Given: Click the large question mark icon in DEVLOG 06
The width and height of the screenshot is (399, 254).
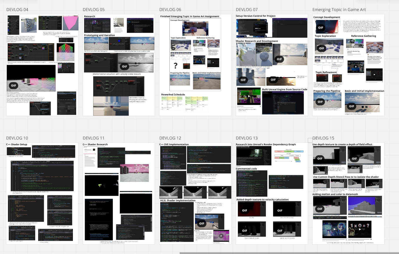Looking at the screenshot, I should click(176, 65).
